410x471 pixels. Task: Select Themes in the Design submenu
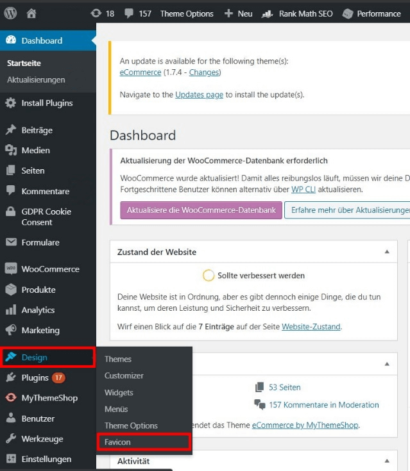[118, 359]
